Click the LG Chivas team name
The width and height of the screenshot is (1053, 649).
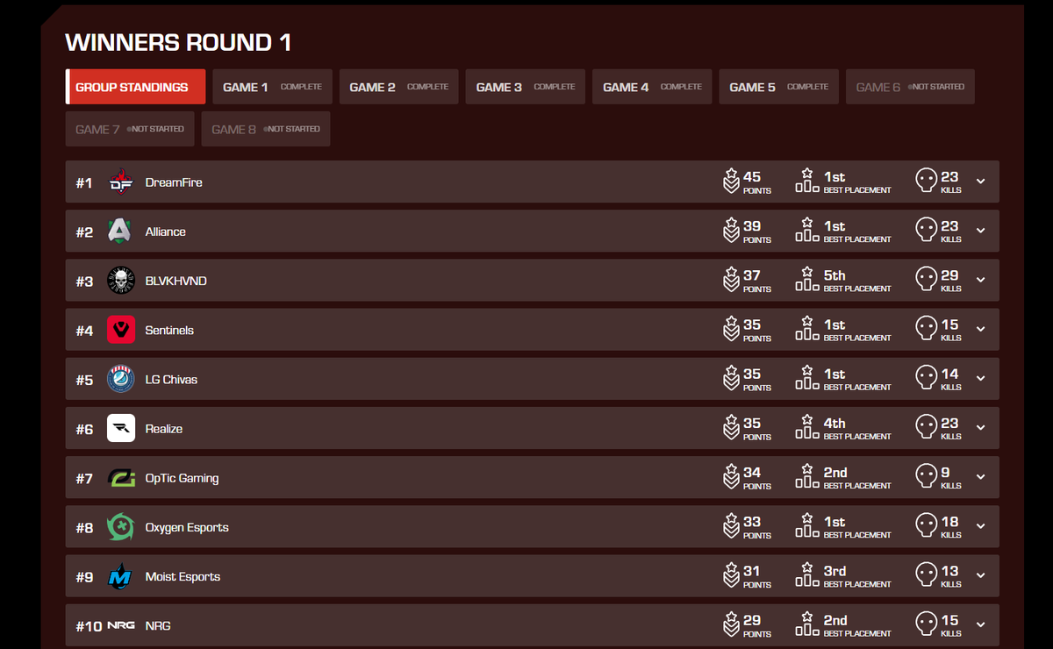pos(171,379)
